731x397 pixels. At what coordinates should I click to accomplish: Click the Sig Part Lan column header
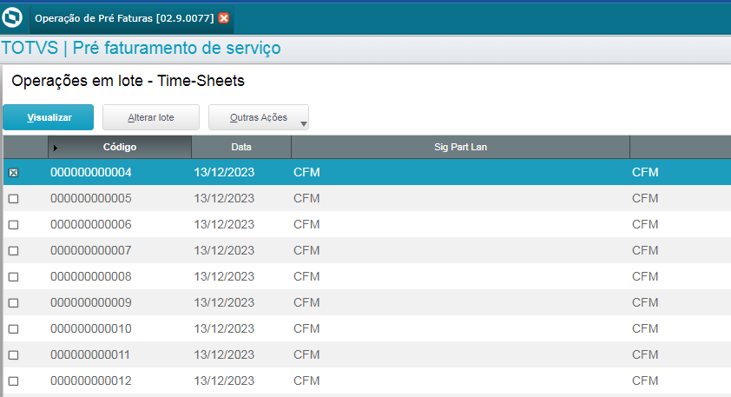click(x=461, y=147)
